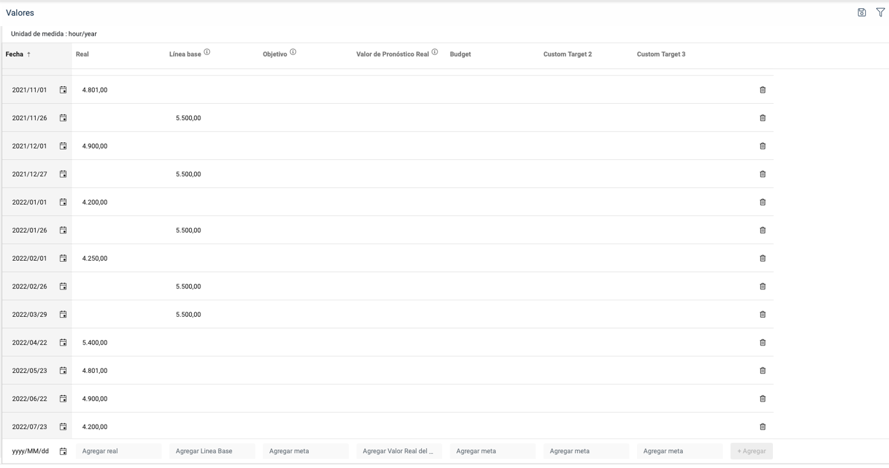889x468 pixels.
Task: Delete the 2021/11/01 row with its trash icon
Action: 763,90
